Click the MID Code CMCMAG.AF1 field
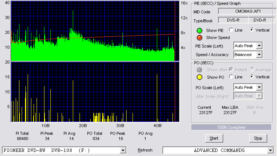The height and width of the screenshot is (156, 277). (x=247, y=11)
